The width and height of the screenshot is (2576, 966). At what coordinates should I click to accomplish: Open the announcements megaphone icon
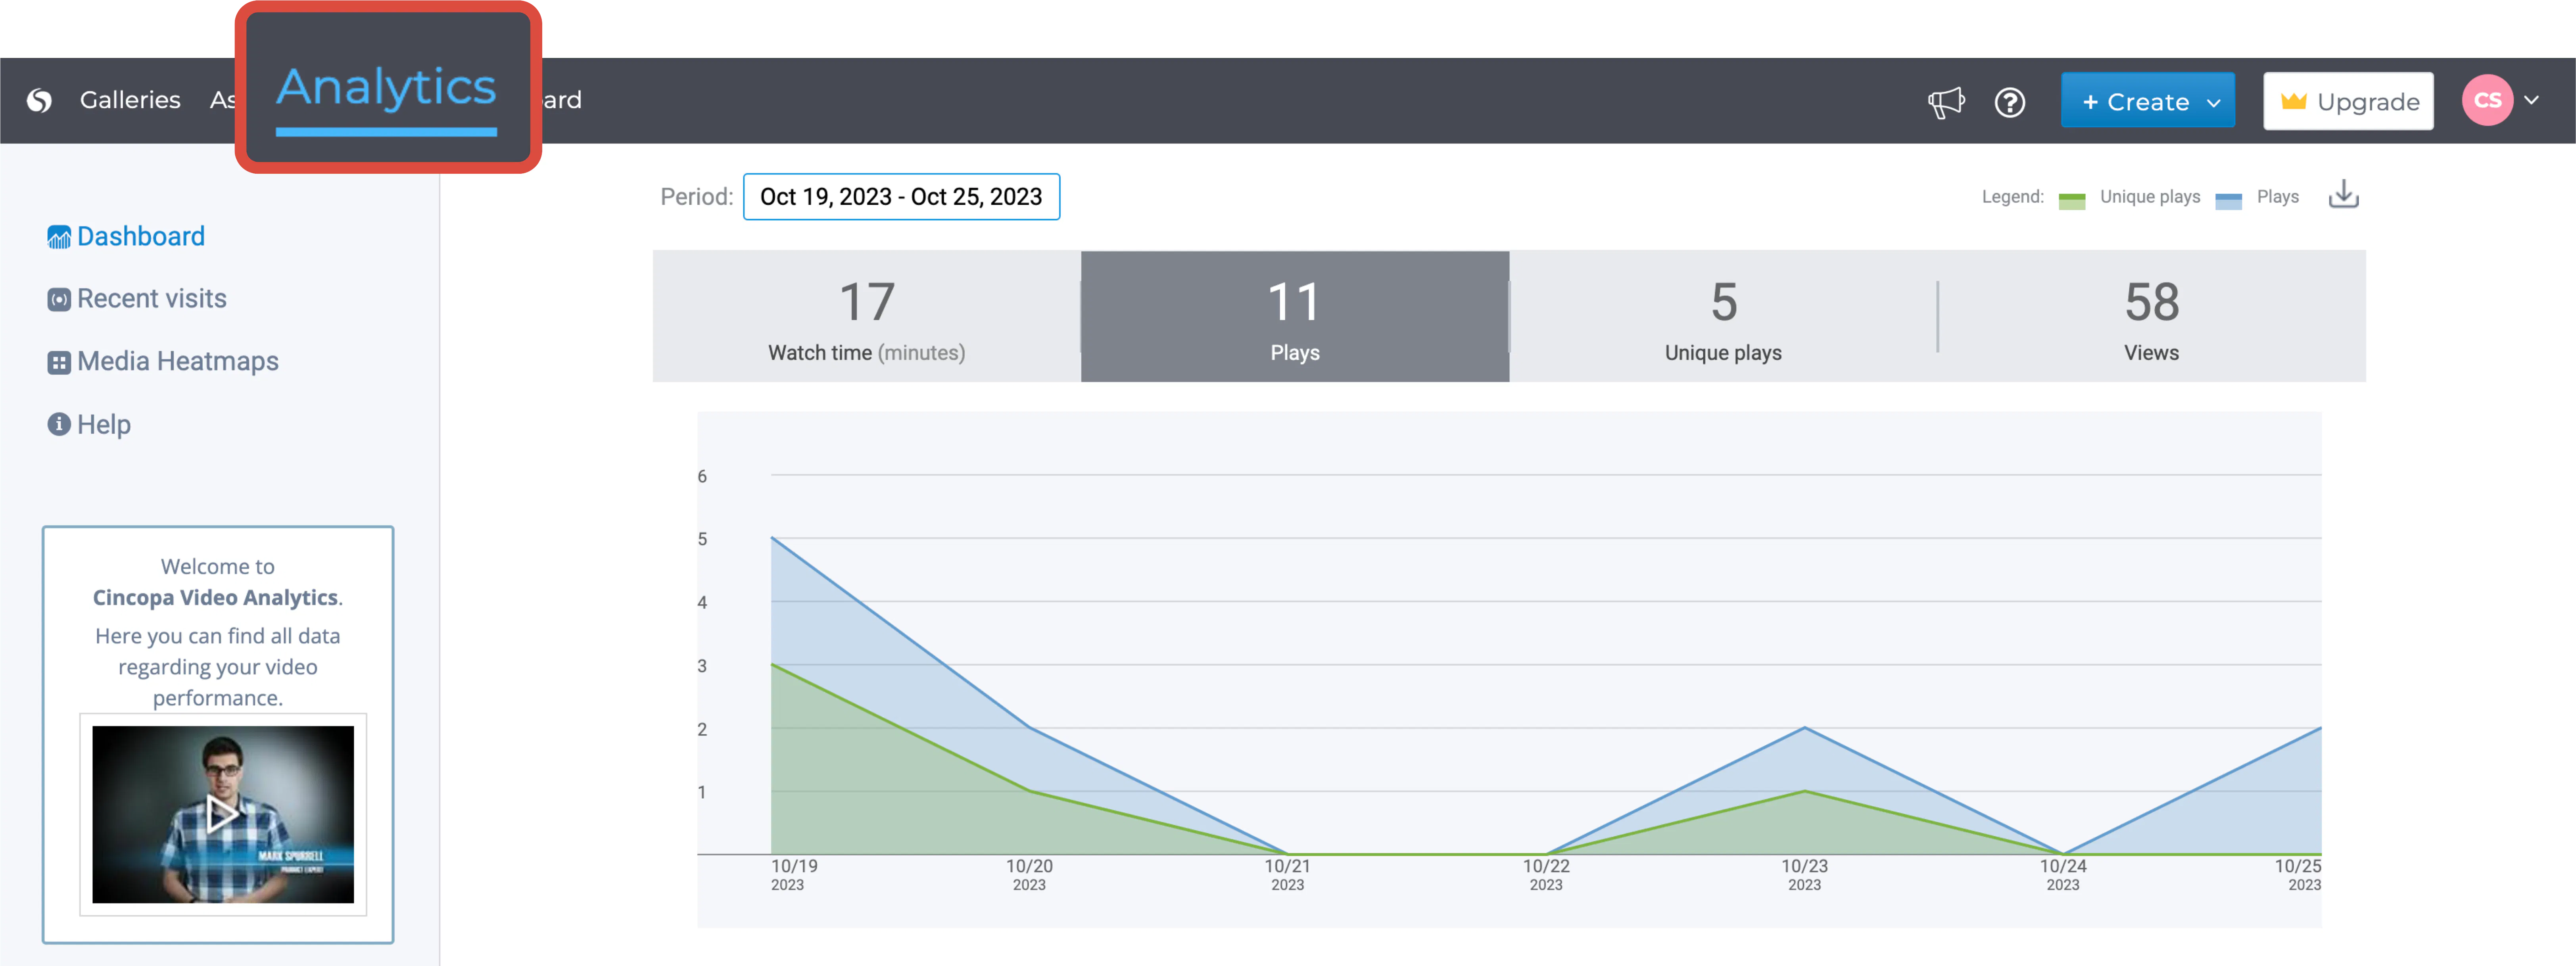(1946, 102)
